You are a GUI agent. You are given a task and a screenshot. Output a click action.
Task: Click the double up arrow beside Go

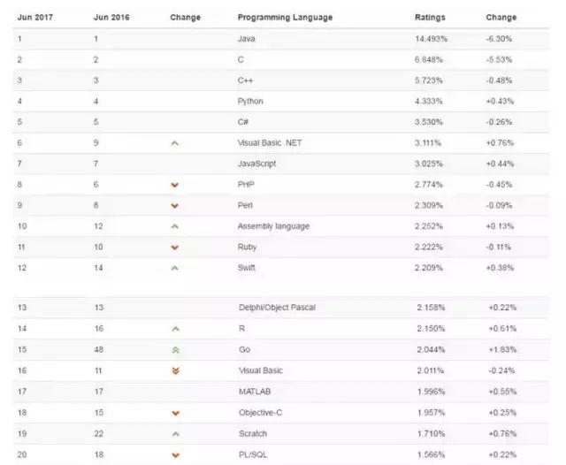tap(176, 350)
